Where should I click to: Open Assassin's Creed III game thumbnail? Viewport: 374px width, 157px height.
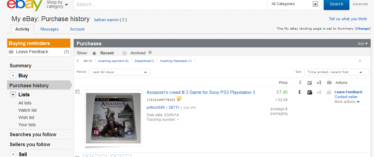pyautogui.click(x=113, y=118)
